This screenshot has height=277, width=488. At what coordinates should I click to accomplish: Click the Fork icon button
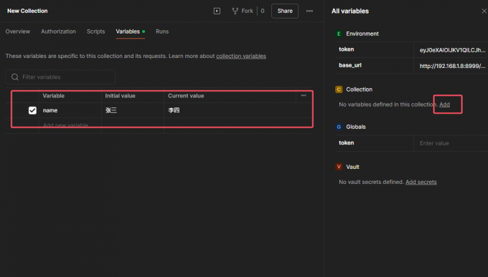(x=235, y=11)
